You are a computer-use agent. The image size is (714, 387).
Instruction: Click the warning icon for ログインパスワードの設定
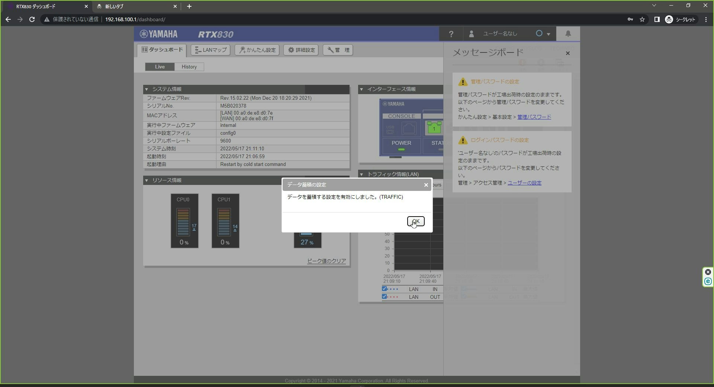[463, 140]
